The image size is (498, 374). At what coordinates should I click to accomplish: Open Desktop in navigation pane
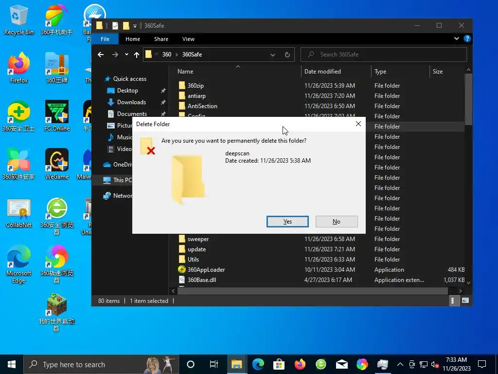(x=127, y=91)
